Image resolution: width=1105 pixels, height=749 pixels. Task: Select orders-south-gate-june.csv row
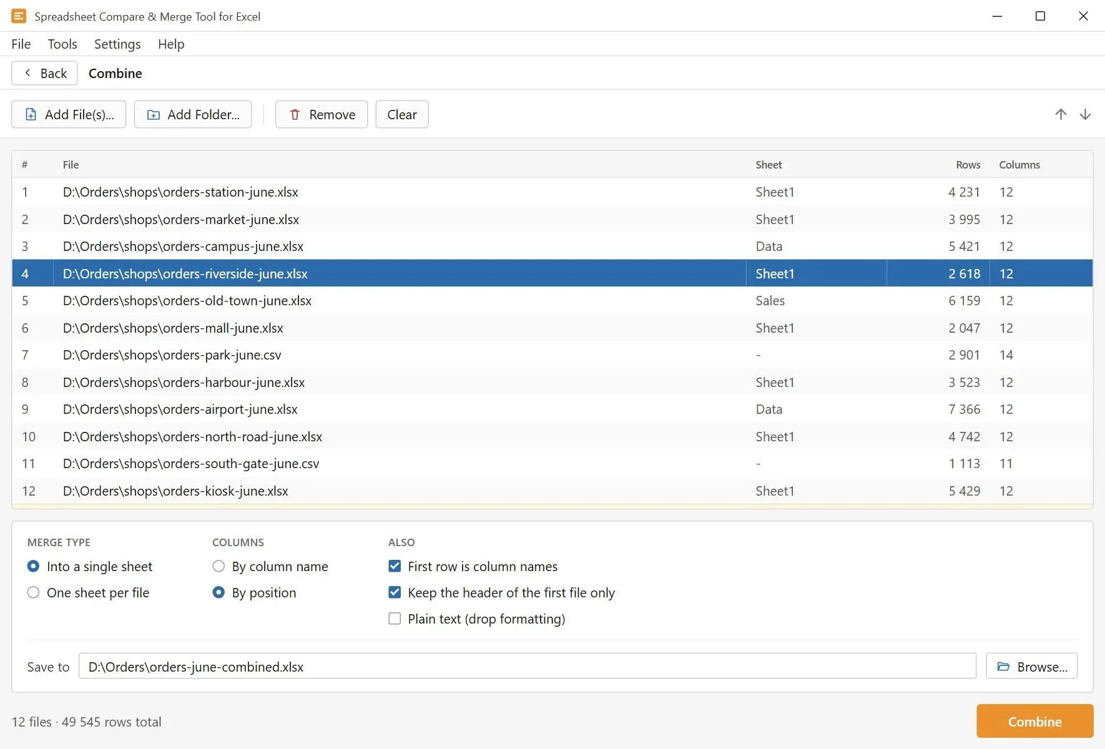point(552,463)
